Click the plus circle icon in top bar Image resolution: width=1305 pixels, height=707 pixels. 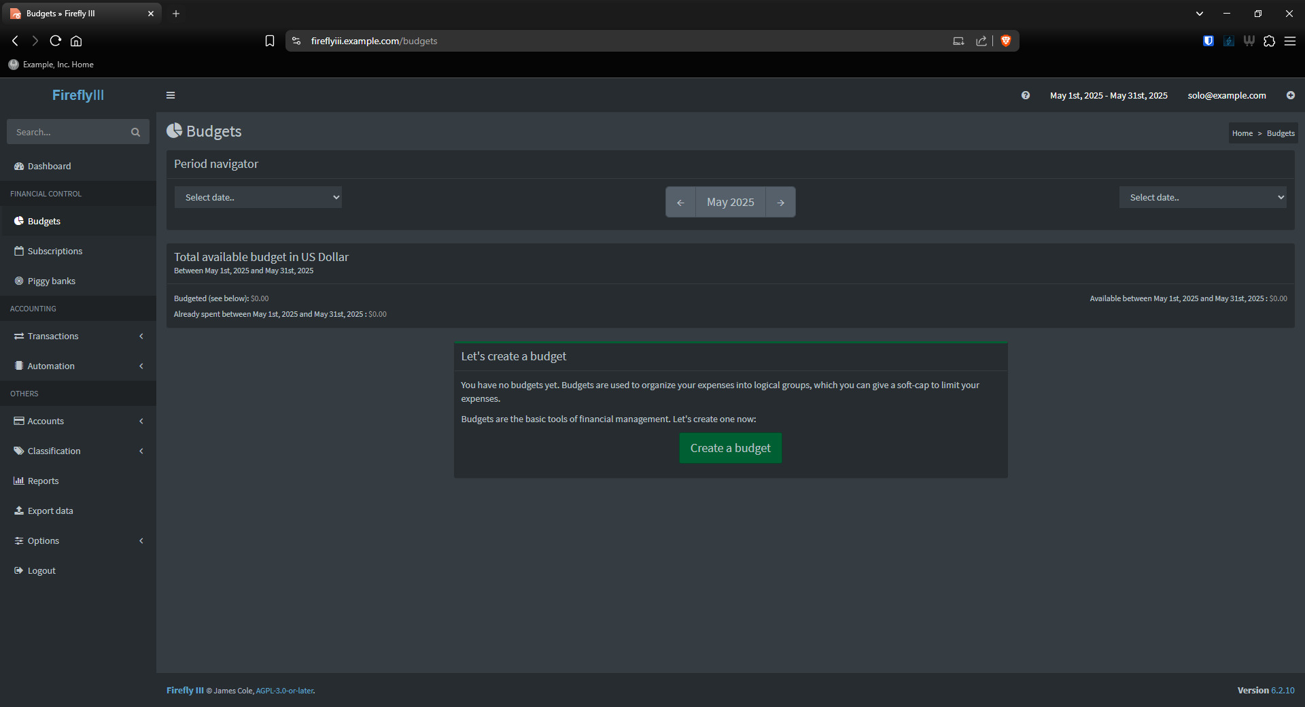[x=1290, y=95]
